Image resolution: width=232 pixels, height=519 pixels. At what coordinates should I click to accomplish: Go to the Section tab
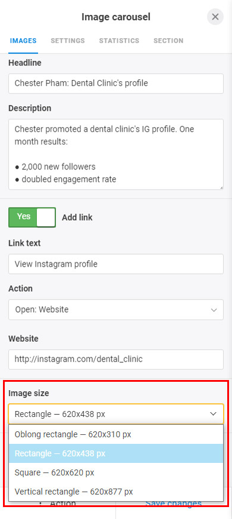168,41
